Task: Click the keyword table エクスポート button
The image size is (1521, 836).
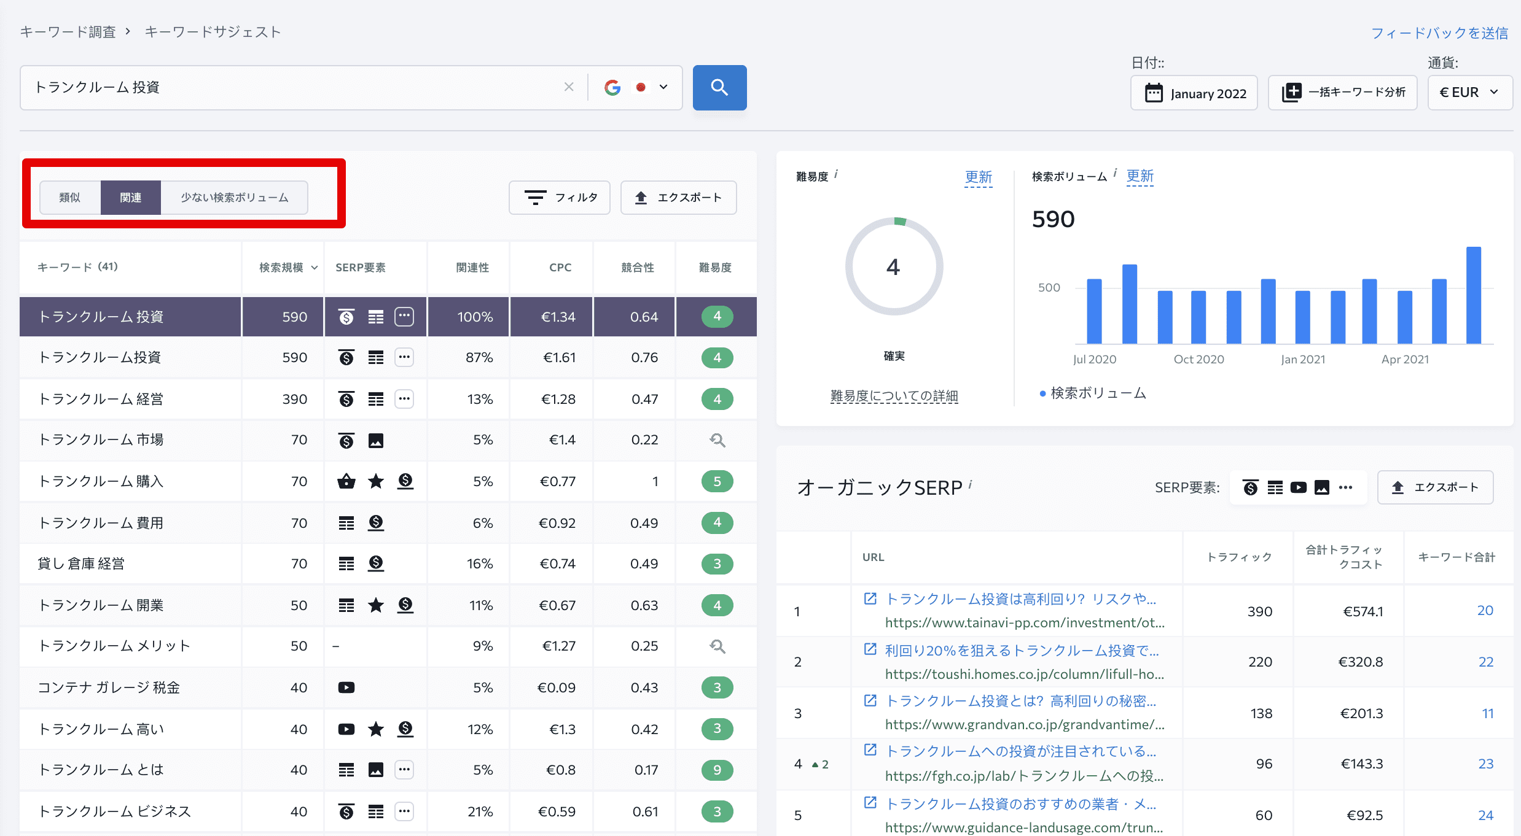Action: click(679, 198)
